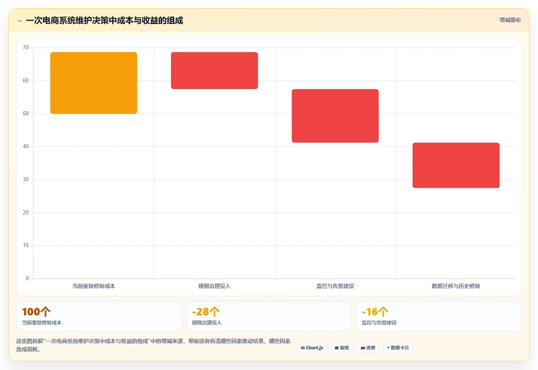The image size is (538, 370).
Task: Click y-axis value 20
Action: 26,213
